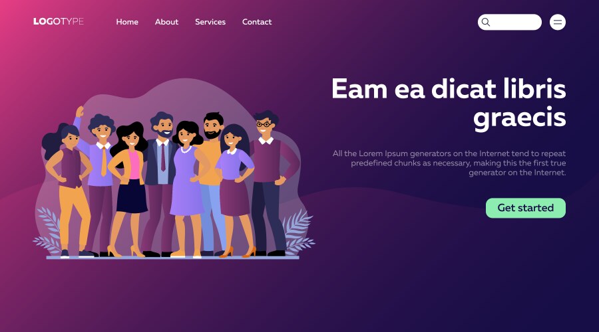Click the word graecis in heading

click(x=520, y=118)
